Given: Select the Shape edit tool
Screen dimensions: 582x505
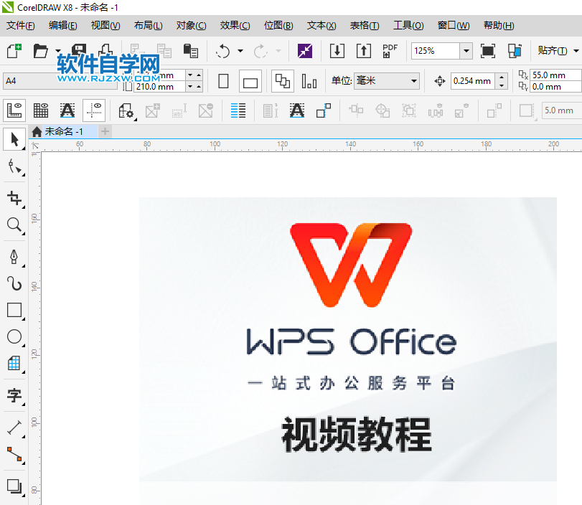Looking at the screenshot, I should [14, 166].
